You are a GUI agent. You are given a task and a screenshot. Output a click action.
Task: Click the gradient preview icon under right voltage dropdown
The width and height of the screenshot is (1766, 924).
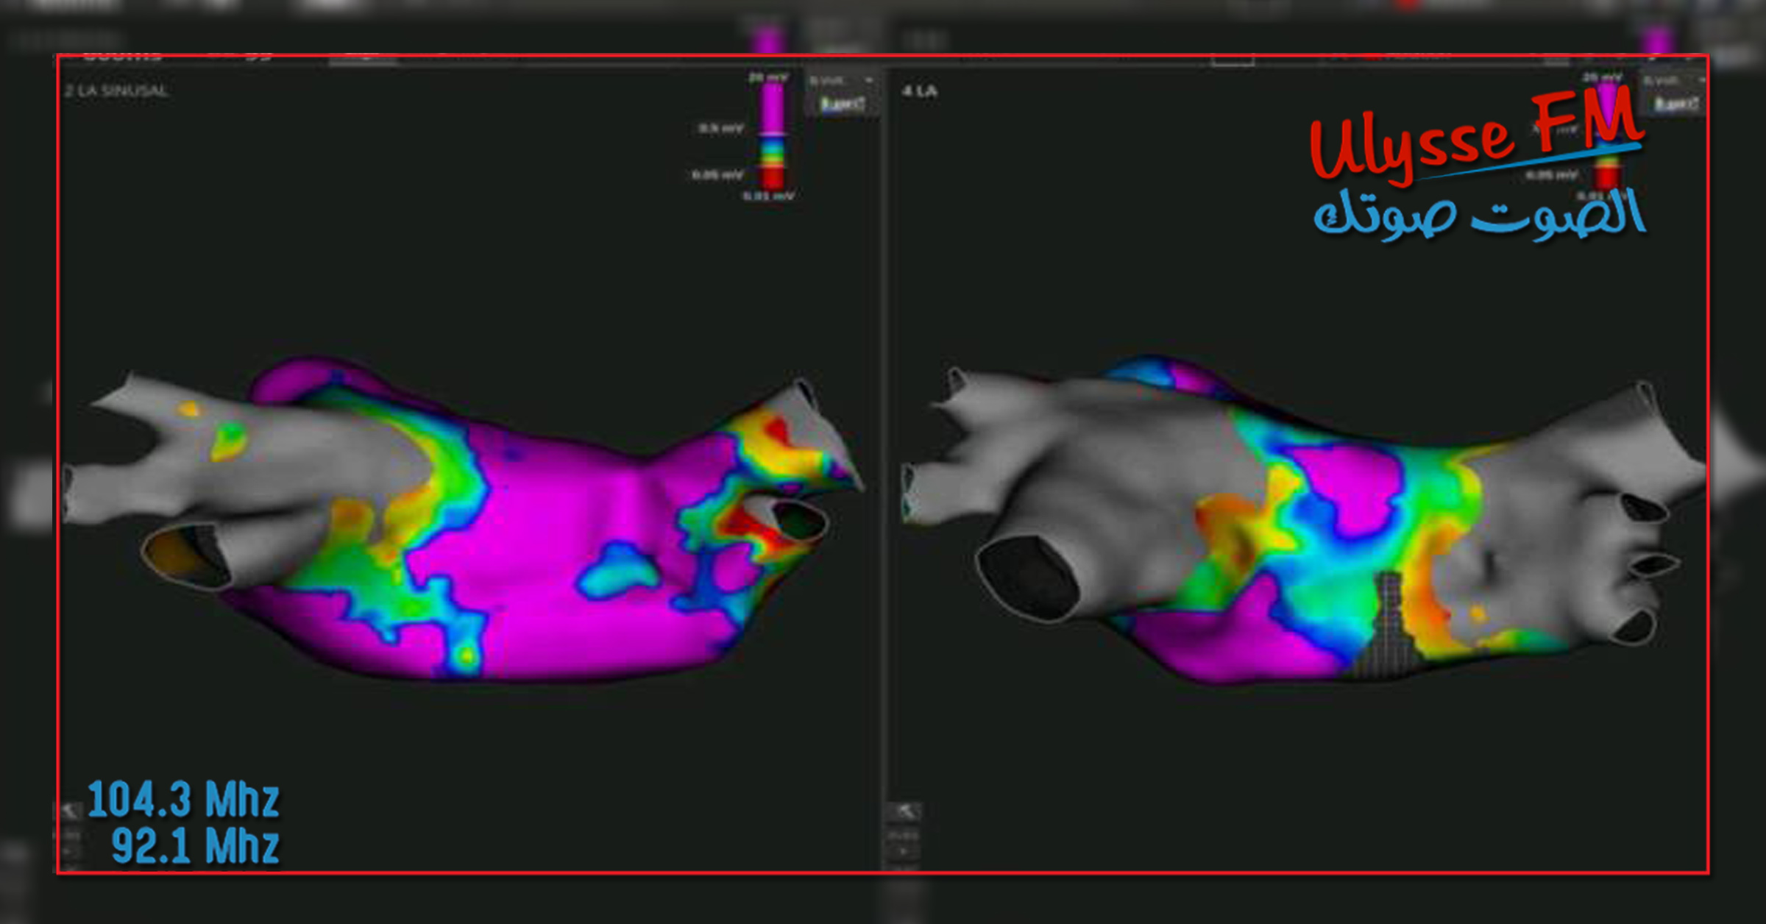[1675, 104]
